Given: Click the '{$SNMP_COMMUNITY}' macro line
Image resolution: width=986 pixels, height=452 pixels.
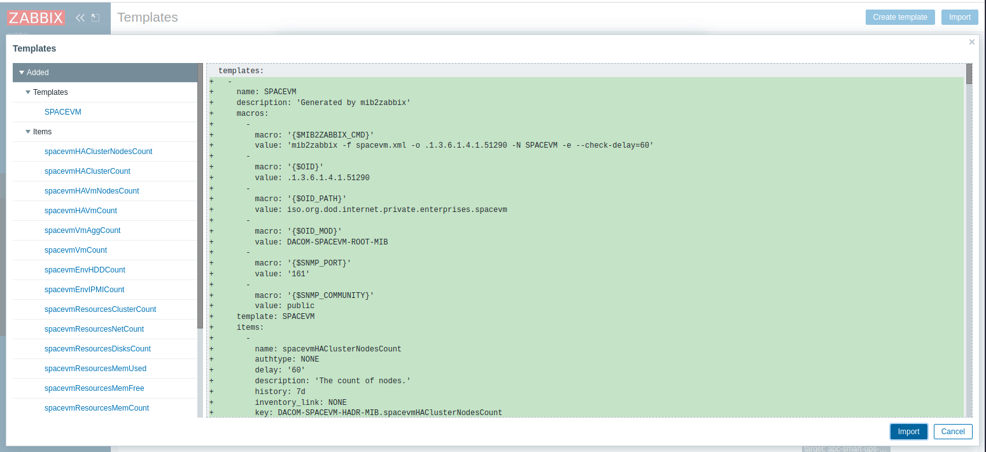Looking at the screenshot, I should coord(314,295).
